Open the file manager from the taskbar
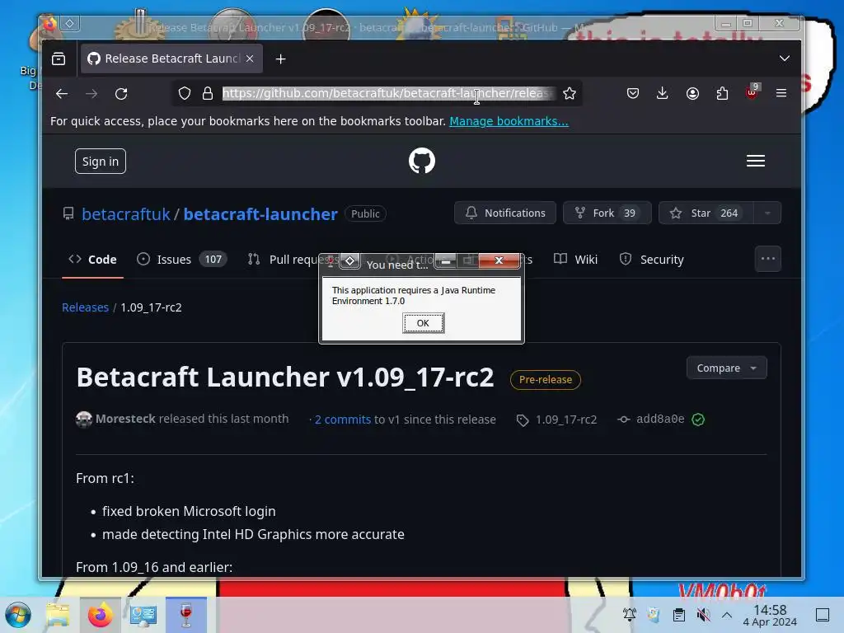The image size is (844, 633). click(59, 615)
